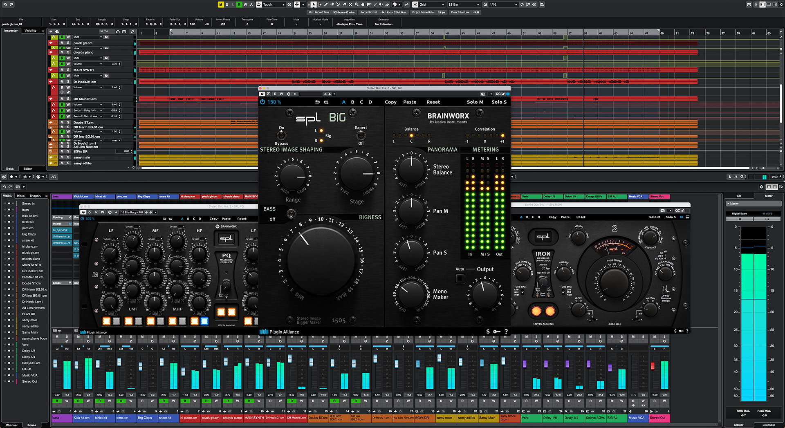Click Auto-Scroll icon next to automation mode

297,4
